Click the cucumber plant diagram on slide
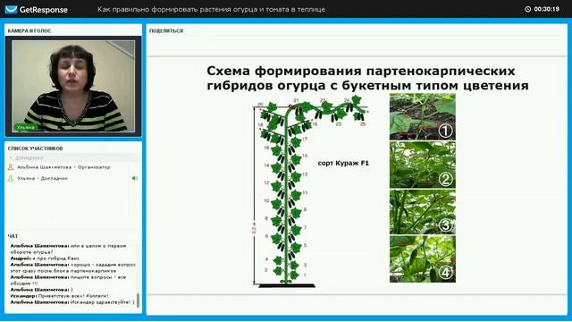Image resolution: width=572 pixels, height=322 pixels. (x=310, y=191)
